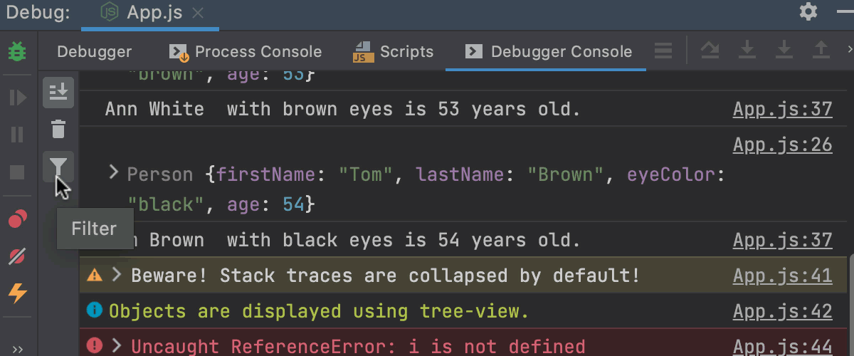
Task: Close the App.js debug session tab
Action: [200, 12]
